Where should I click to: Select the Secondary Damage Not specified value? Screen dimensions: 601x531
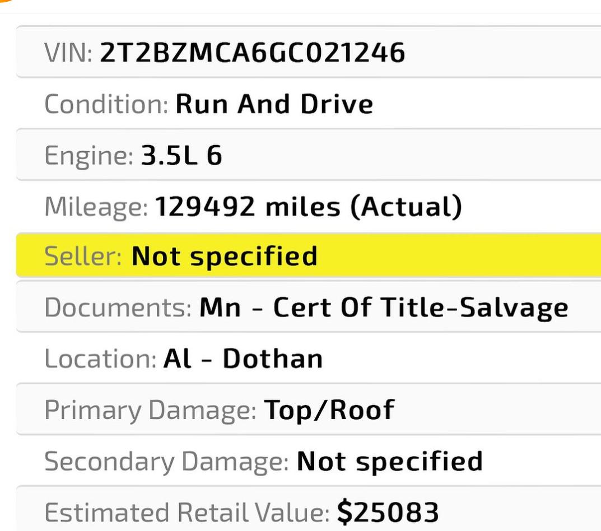pyautogui.click(x=389, y=461)
